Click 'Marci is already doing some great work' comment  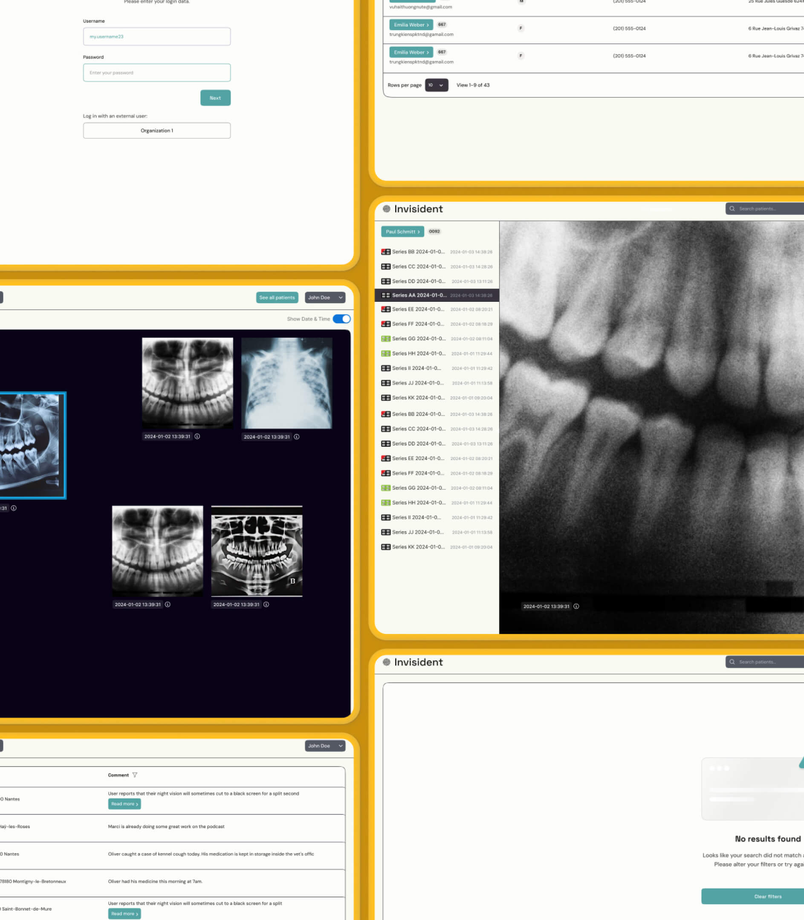(166, 826)
